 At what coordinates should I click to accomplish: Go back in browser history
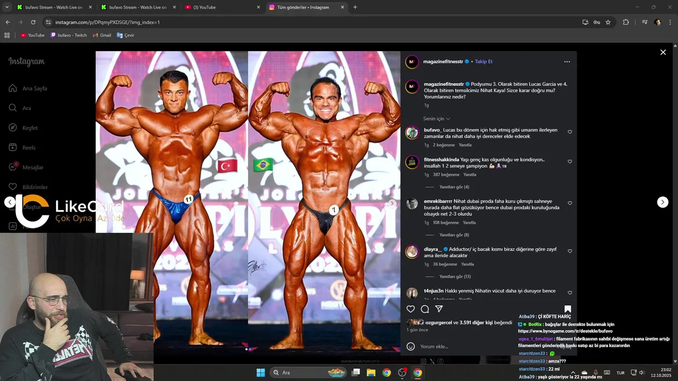pyautogui.click(x=7, y=22)
